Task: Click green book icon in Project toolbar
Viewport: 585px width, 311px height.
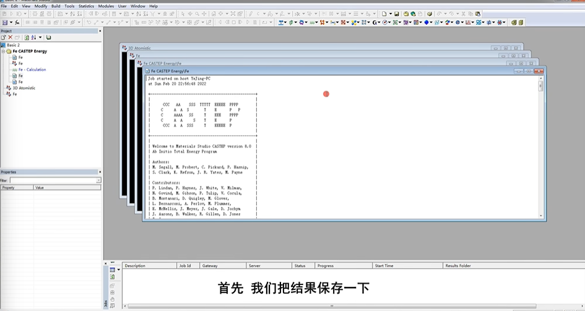Action: [48, 37]
